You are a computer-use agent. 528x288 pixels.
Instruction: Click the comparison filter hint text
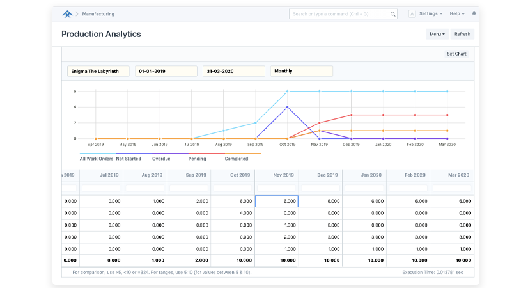[162, 272]
